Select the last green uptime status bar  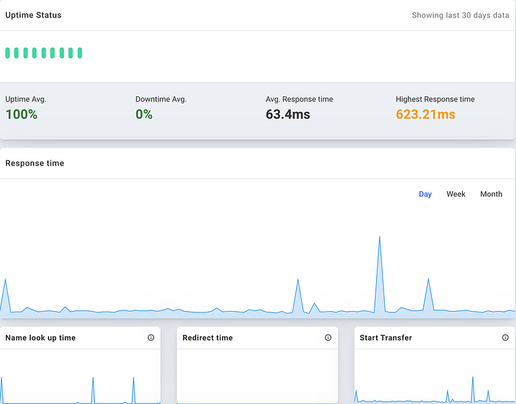pos(79,53)
